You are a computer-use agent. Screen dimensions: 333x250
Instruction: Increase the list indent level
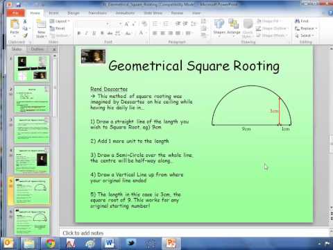[185, 24]
